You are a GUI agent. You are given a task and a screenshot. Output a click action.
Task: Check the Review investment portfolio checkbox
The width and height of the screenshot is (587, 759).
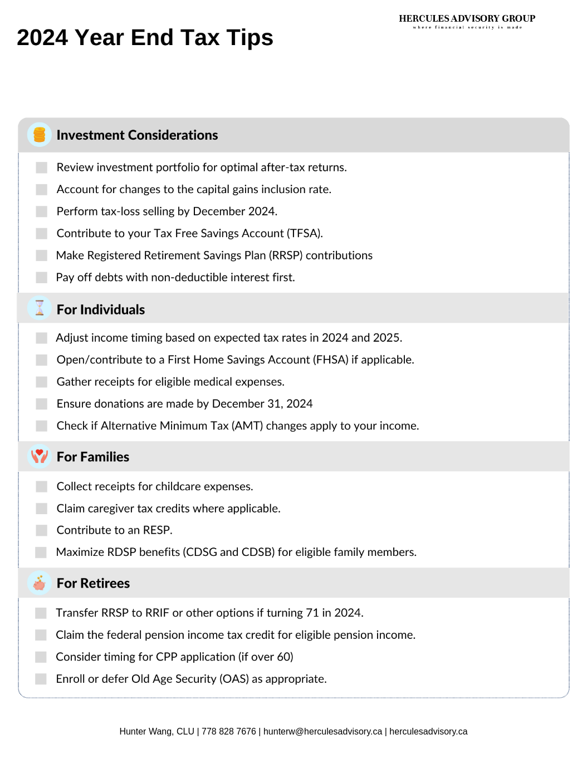point(42,167)
